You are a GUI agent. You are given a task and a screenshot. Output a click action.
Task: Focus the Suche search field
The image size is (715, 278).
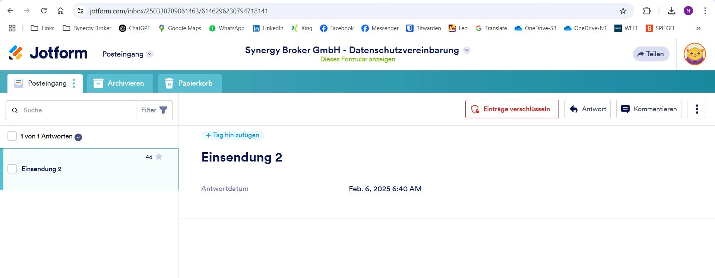tap(71, 110)
